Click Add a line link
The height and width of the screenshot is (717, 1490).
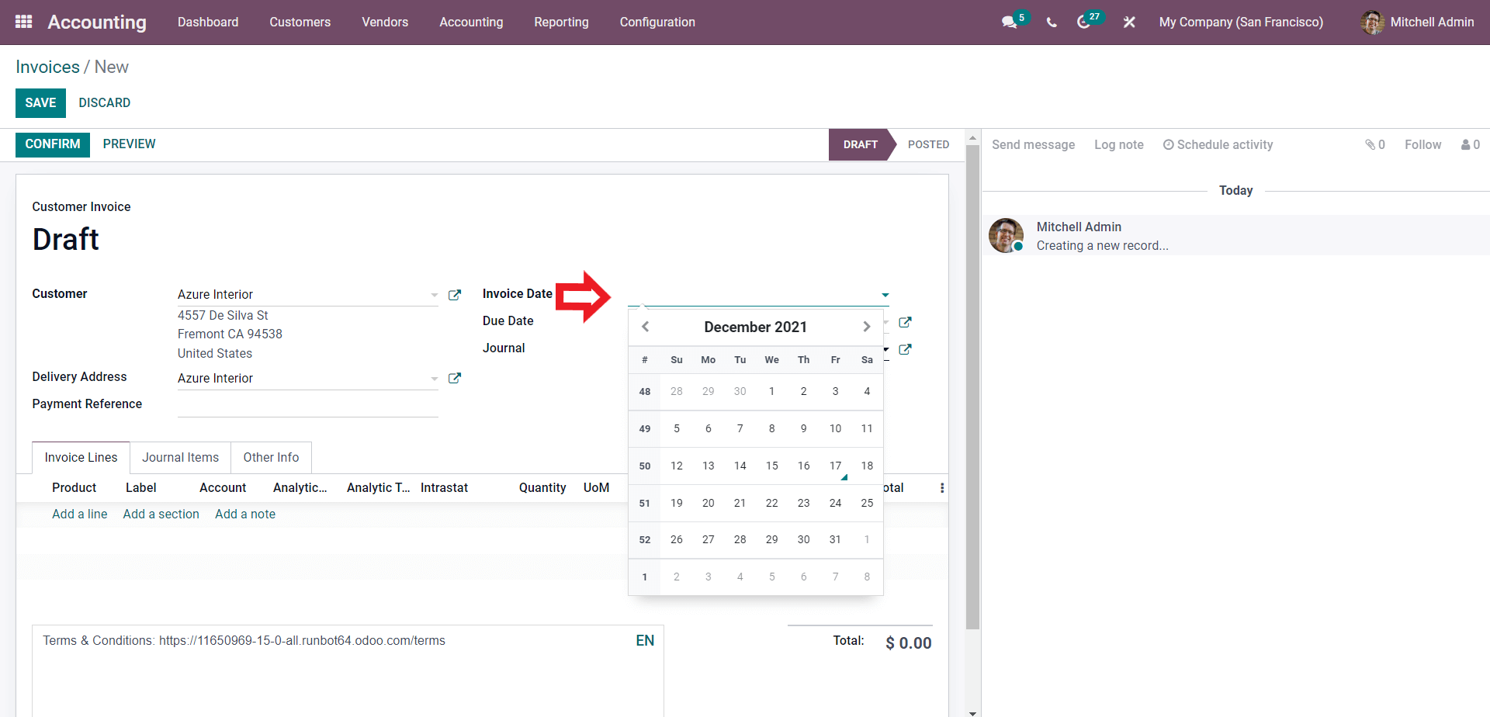80,514
